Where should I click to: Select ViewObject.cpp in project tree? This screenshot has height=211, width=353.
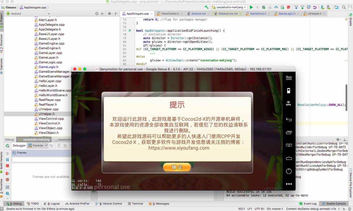coord(50,128)
